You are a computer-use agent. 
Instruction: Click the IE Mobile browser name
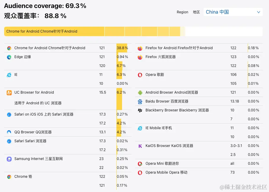pyautogui.click(x=158, y=128)
